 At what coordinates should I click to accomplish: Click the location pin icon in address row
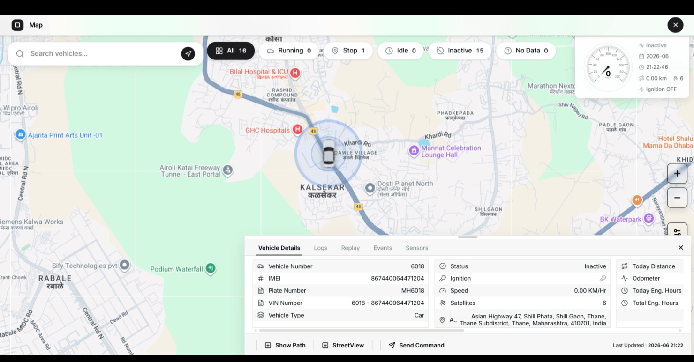tap(442, 320)
